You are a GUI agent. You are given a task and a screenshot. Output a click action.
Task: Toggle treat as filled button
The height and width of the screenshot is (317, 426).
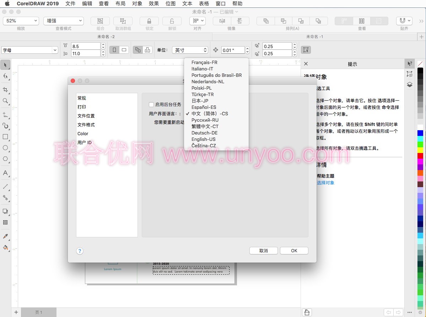click(306, 50)
